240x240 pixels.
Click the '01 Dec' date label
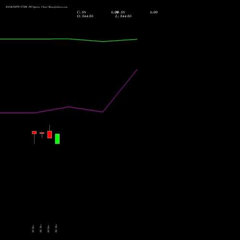click(x=33, y=228)
